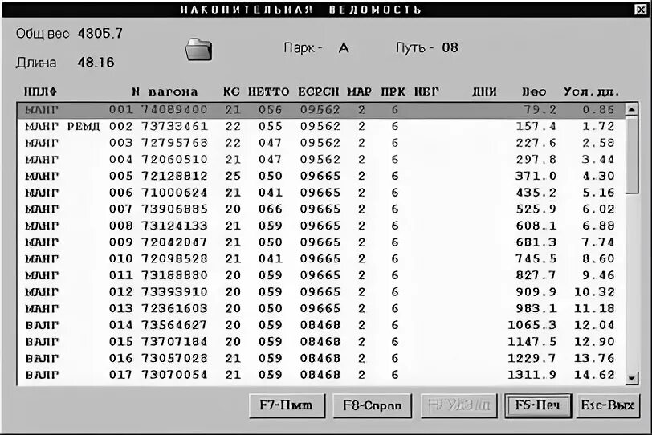Screen dimensions: 652x435
Task: Click the ДЛН column header
Action: tap(484, 91)
